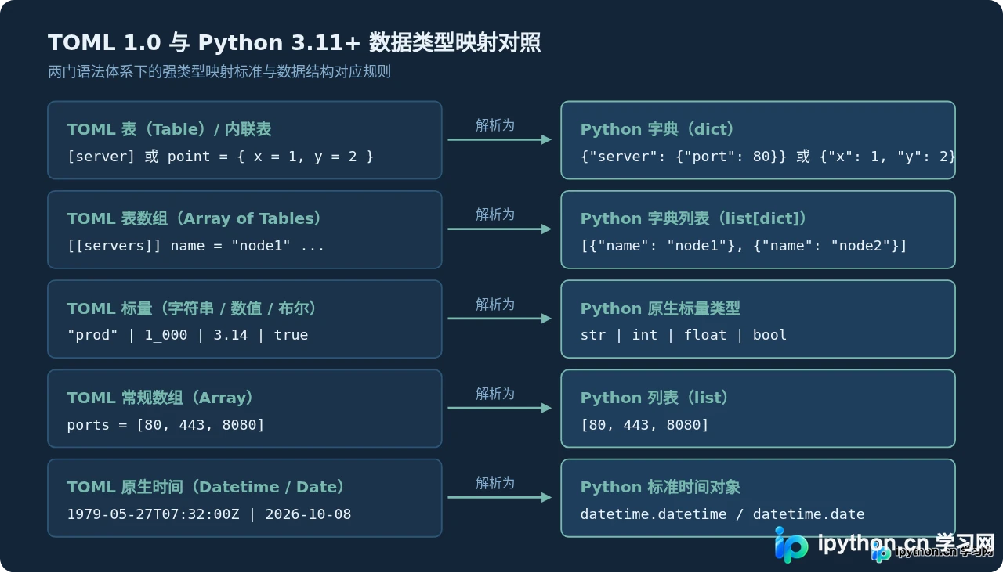1003x573 pixels.
Task: Click the Python list value "[80, 443, 8080]"
Action: click(645, 425)
